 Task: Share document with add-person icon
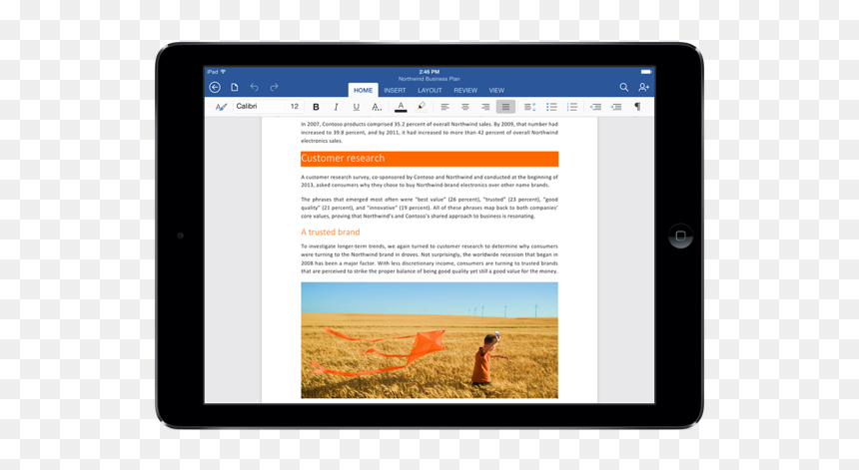coord(643,87)
